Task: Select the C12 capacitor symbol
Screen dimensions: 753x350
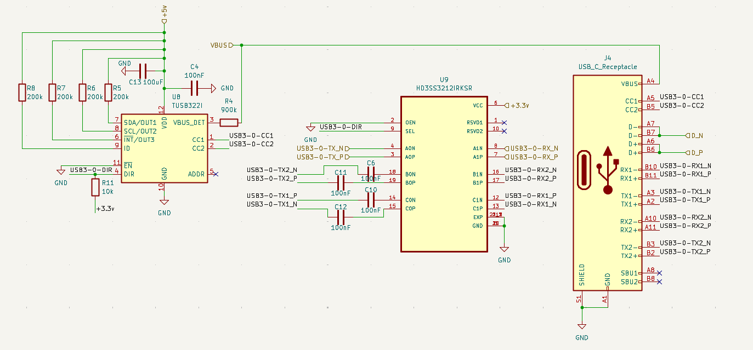Action: click(x=341, y=217)
